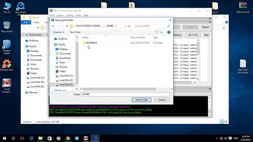The height and width of the screenshot is (142, 253).
Task: Open RPCS3 Tools menu
Action: click(78, 15)
